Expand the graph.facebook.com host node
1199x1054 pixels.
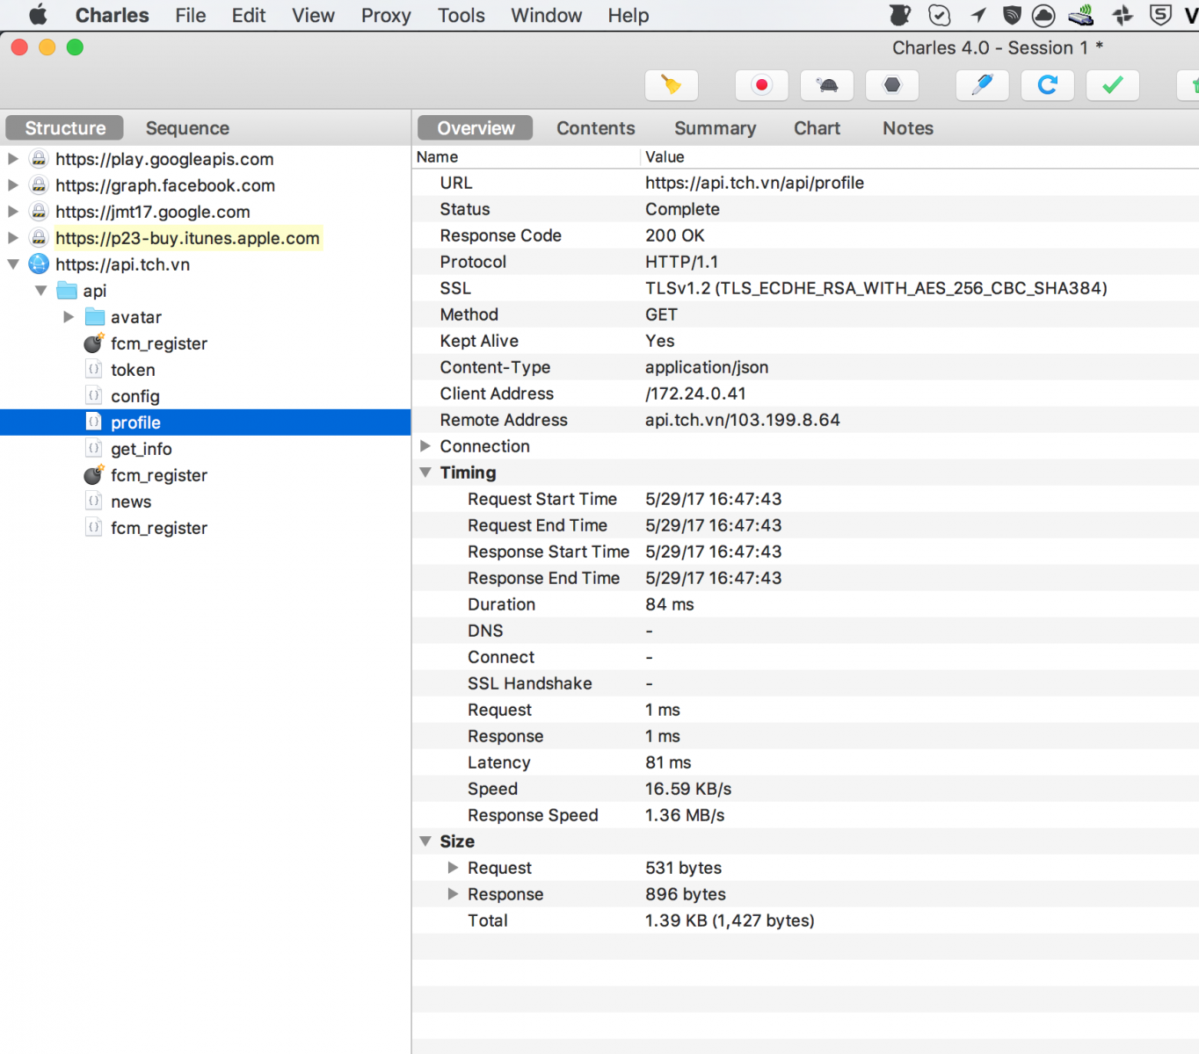(x=13, y=185)
